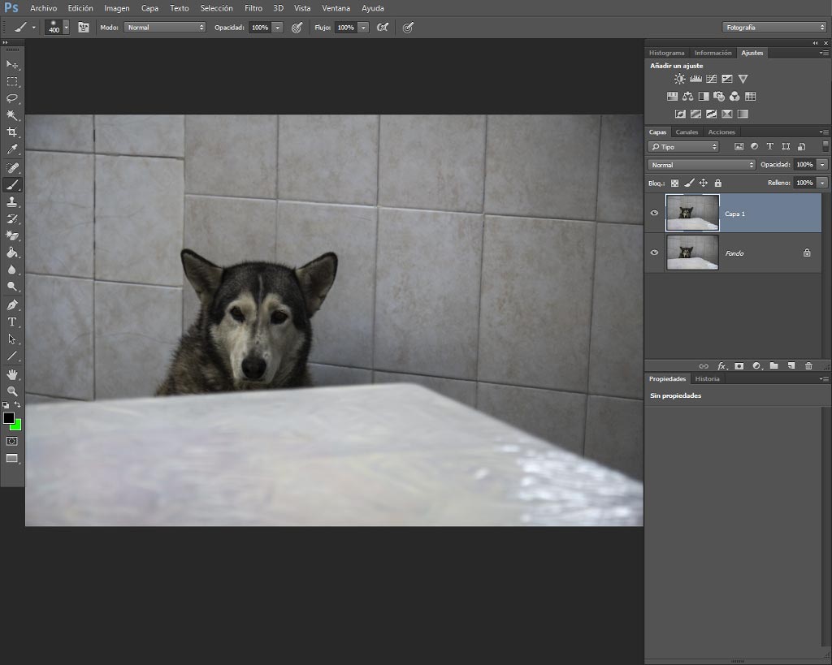This screenshot has width=832, height=665.
Task: Open the Filtro menu
Action: 253,8
